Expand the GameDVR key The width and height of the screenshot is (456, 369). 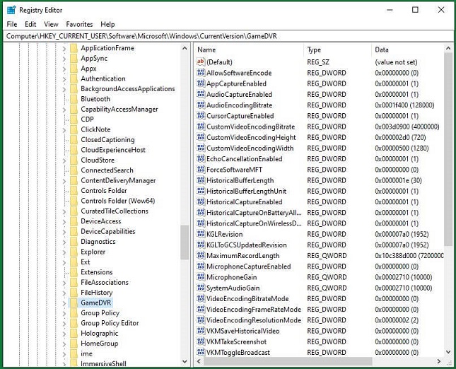coord(64,303)
